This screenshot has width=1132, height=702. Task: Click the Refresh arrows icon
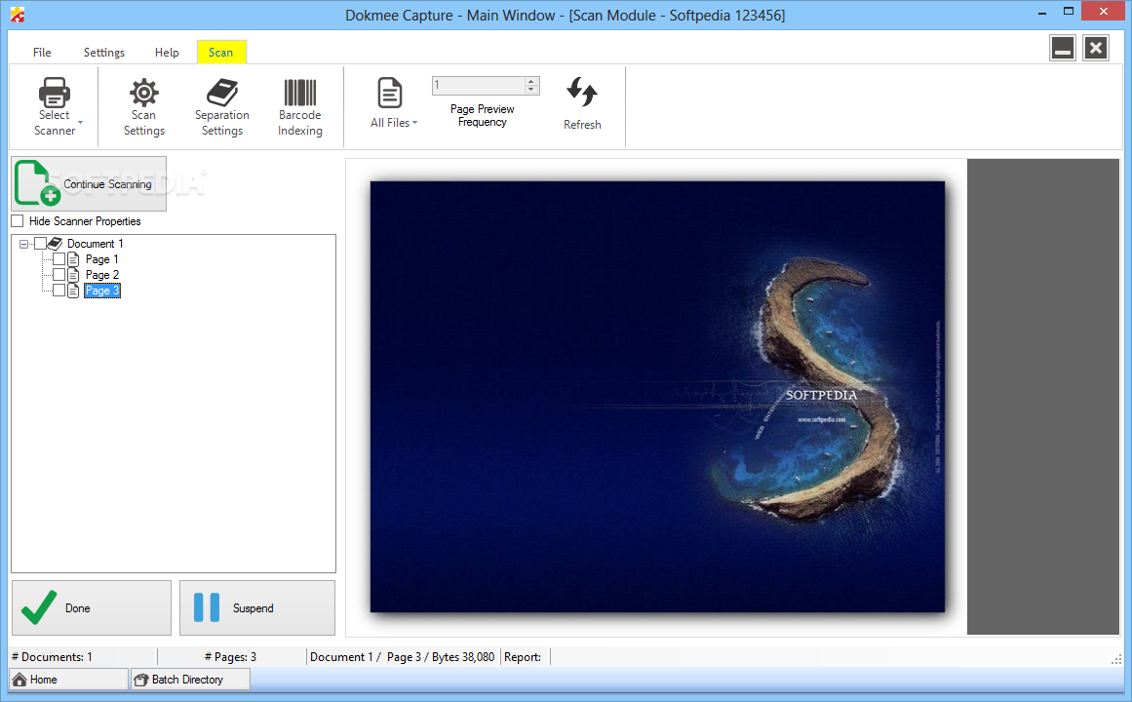(582, 93)
